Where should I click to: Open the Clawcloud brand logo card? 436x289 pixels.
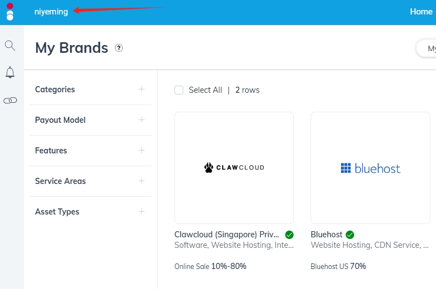(234, 168)
